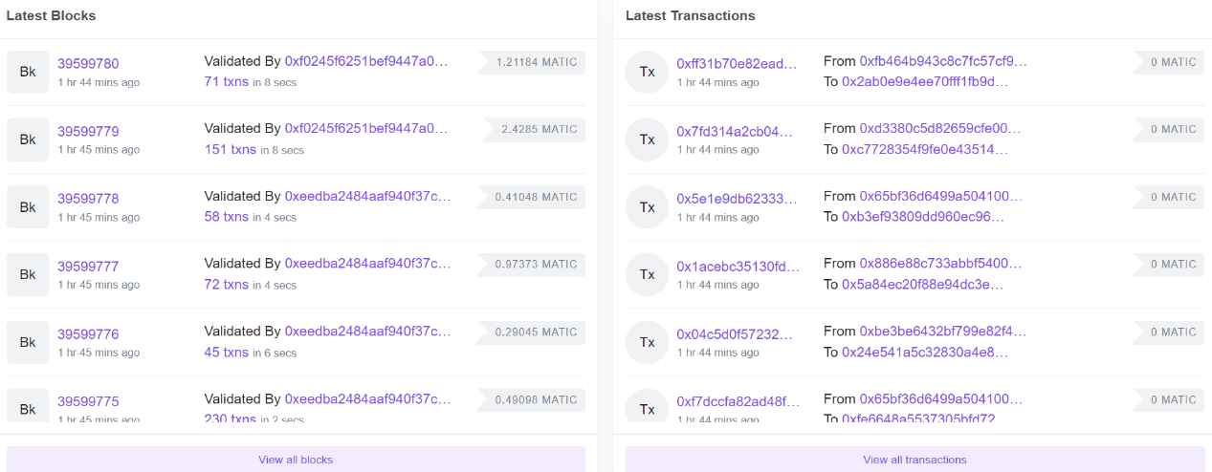
Task: Click the Bk icon for block 39599777
Action: point(28,275)
